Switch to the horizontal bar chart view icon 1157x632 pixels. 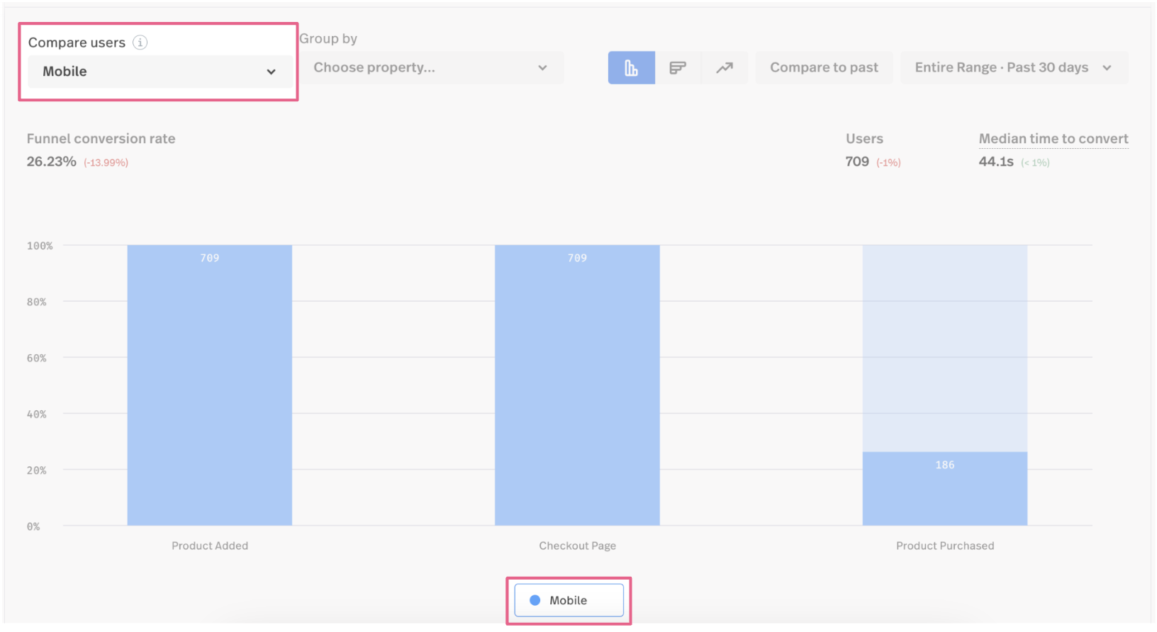(x=678, y=68)
